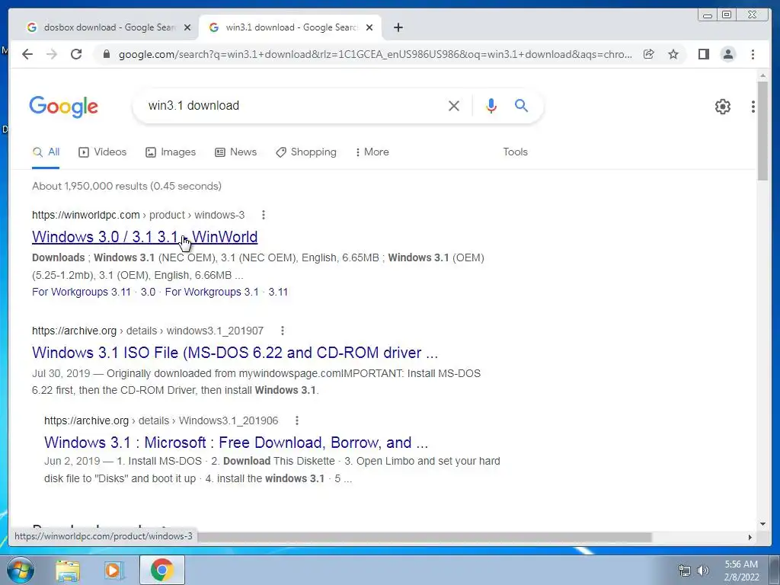780x585 pixels.
Task: Switch to Images results
Action: [171, 152]
